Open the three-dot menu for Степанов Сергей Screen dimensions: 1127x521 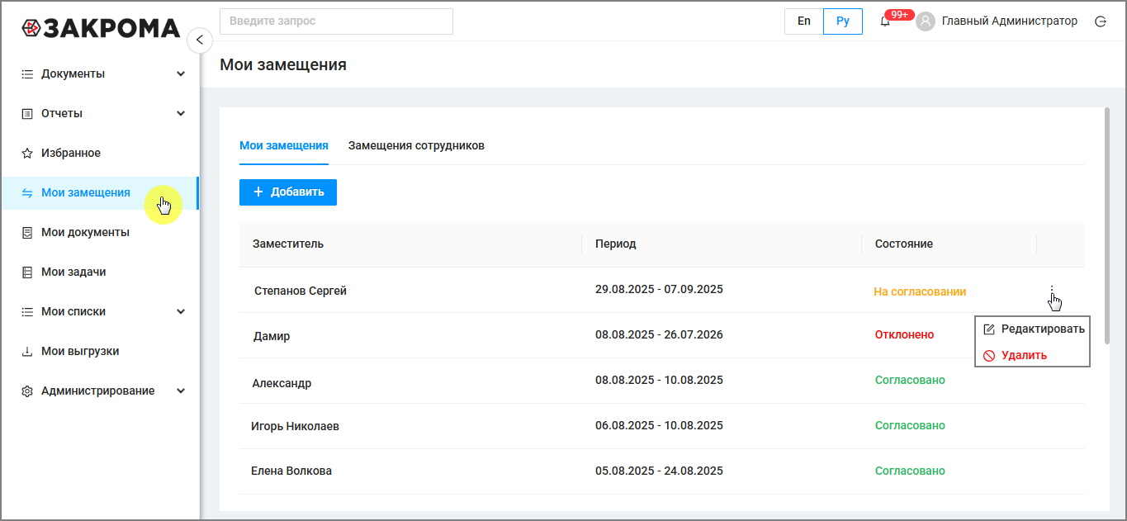pyautogui.click(x=1052, y=291)
